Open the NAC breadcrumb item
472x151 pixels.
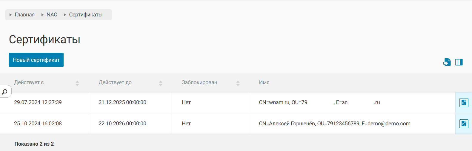point(52,15)
